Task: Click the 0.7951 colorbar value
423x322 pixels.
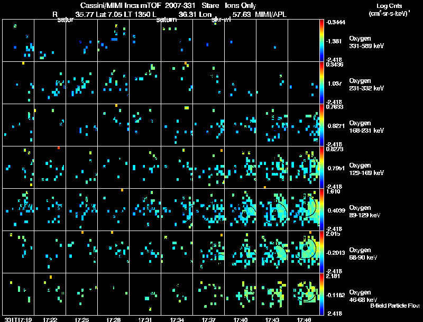Action: 336,168
